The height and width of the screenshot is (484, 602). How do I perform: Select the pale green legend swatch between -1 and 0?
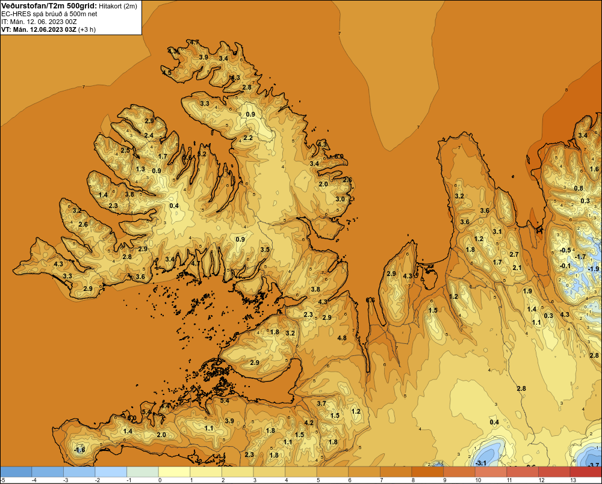click(143, 472)
